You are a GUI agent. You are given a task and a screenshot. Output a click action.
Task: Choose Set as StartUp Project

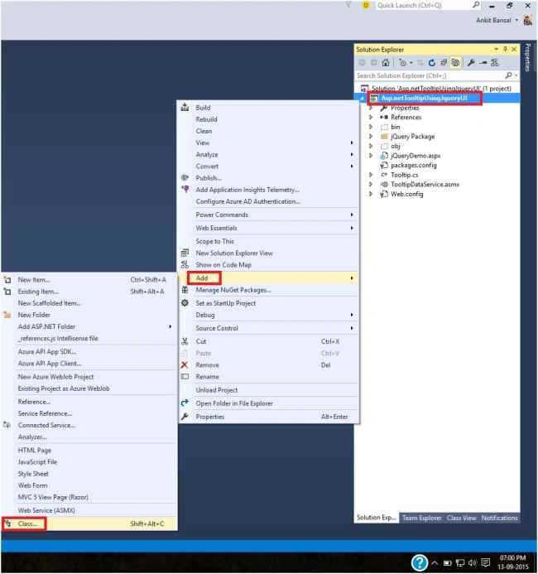pos(226,303)
